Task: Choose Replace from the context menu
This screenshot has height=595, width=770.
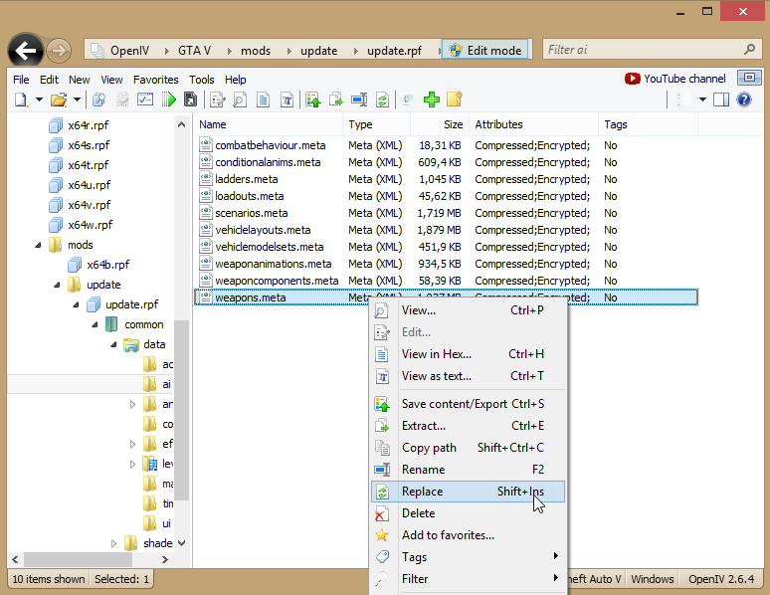Action: pos(422,492)
